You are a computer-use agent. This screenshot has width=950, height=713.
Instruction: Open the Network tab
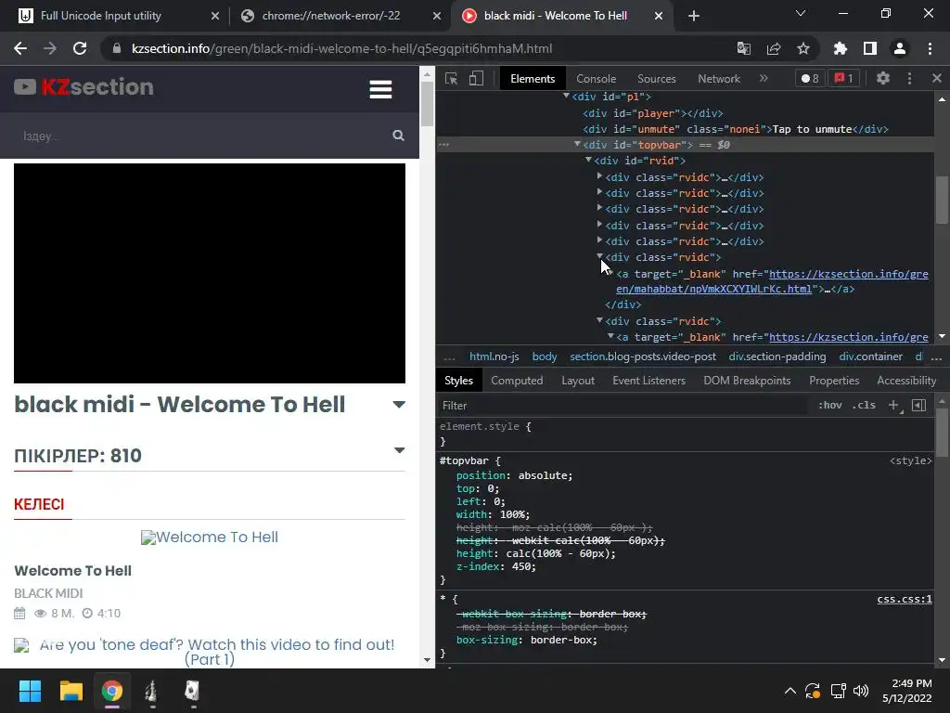[719, 79]
